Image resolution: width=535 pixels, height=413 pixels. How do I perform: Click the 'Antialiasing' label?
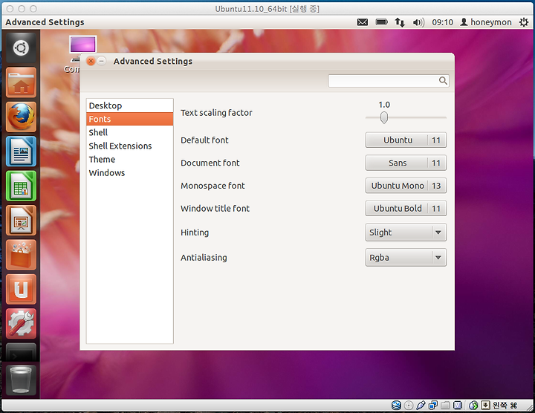(x=204, y=258)
